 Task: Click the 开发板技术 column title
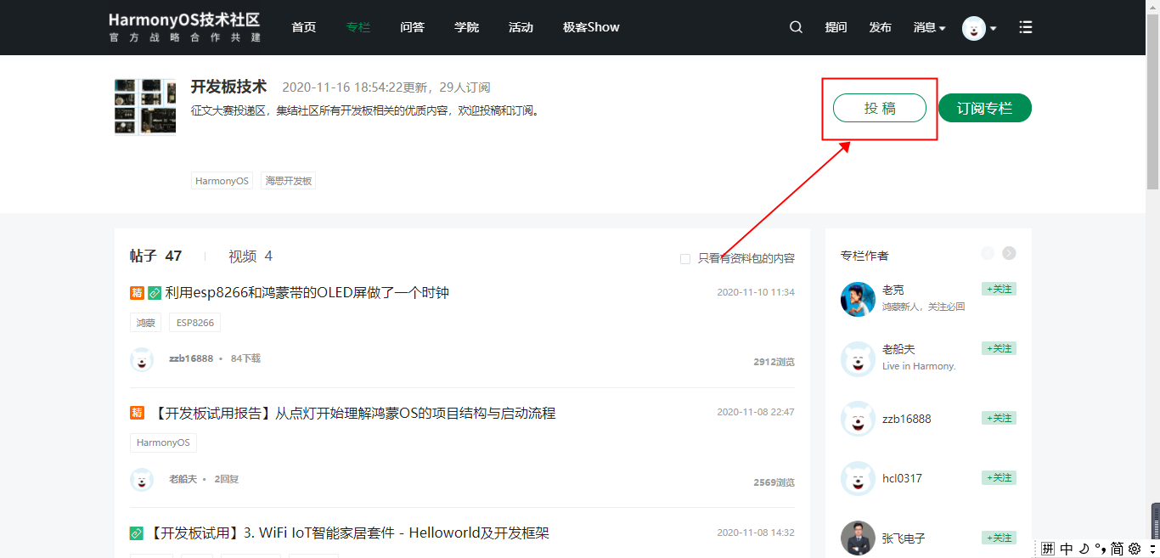228,87
